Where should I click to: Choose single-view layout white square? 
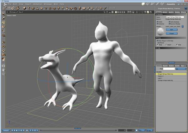(116, 12)
